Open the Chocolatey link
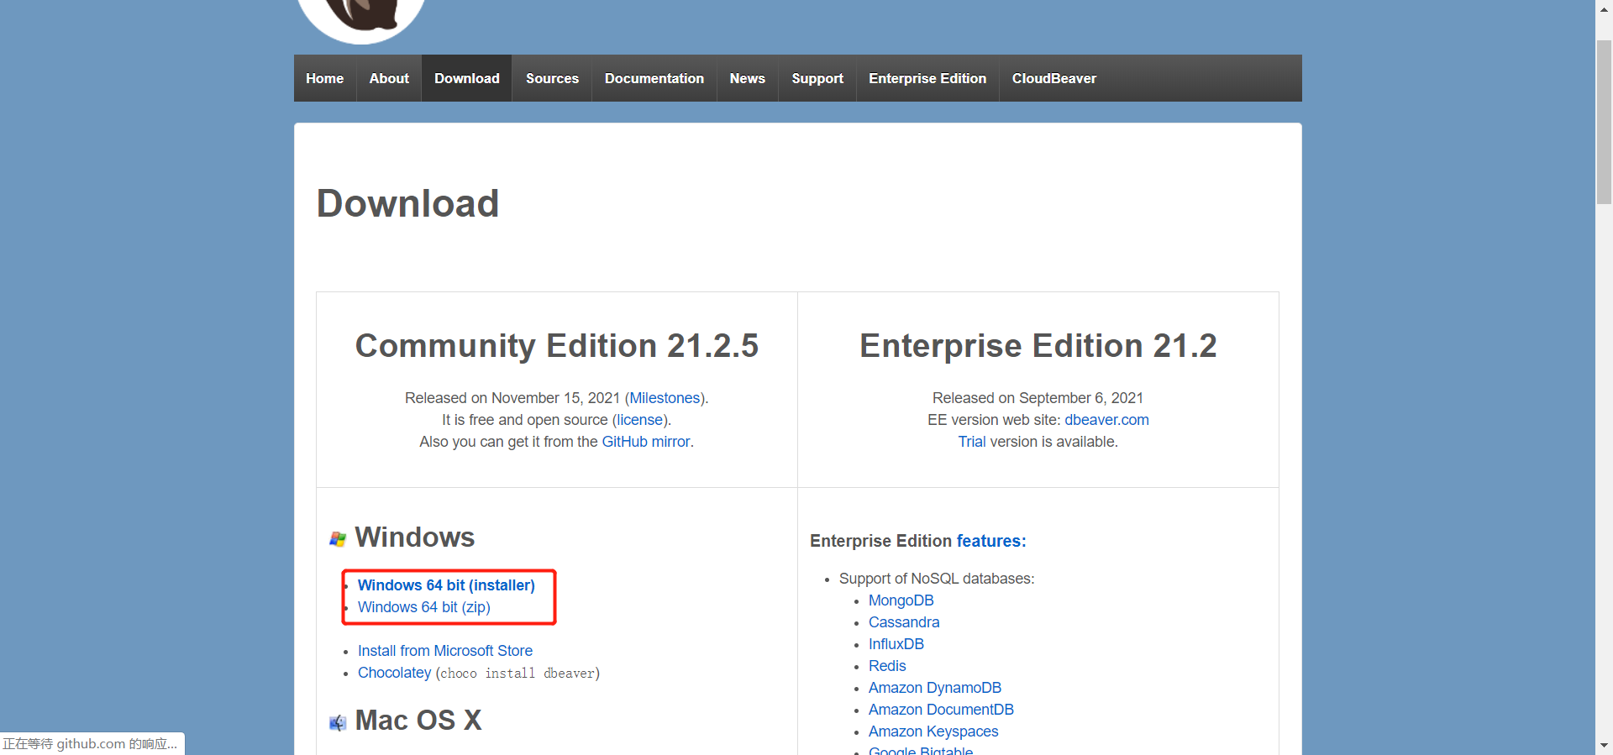1613x755 pixels. point(394,673)
